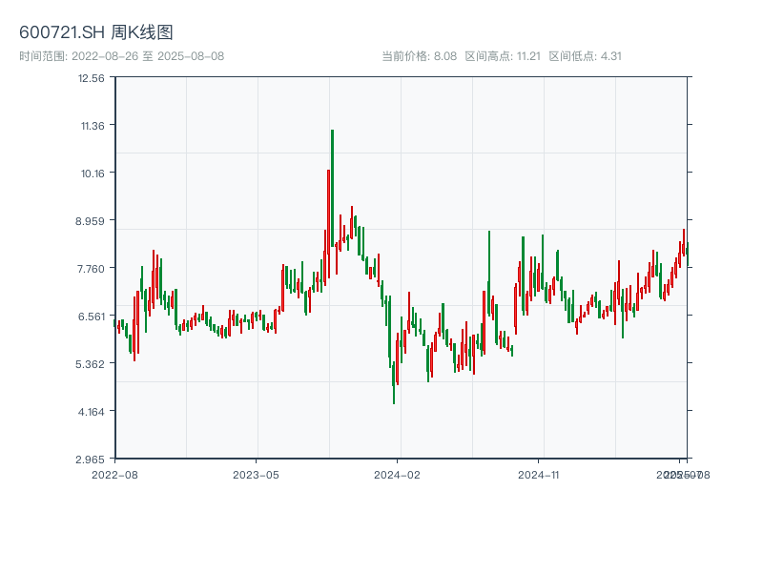The height and width of the screenshot is (572, 763).
Task: Click the 10.16 y-axis price label
Action: tap(92, 174)
